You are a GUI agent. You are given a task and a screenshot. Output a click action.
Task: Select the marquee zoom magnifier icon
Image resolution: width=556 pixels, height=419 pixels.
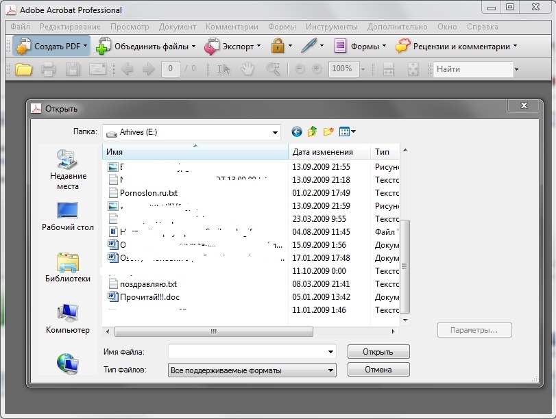tap(273, 68)
